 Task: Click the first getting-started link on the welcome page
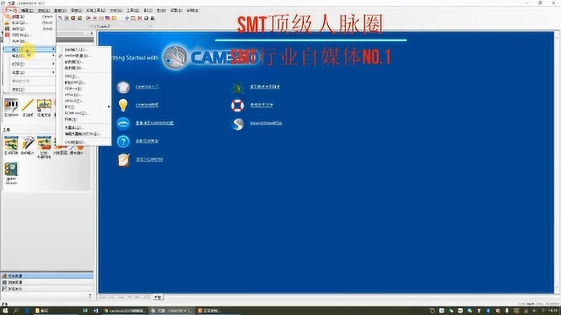coord(148,87)
